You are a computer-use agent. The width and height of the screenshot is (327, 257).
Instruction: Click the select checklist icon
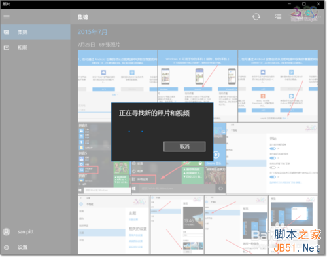(x=278, y=16)
